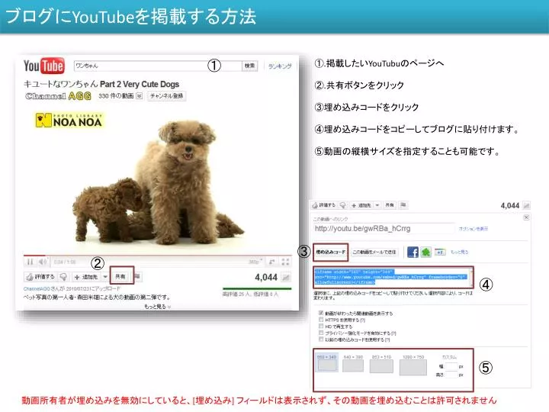Click the 埋め込みコード embed button
Image resolution: width=549 pixels, height=412 pixels.
330,252
